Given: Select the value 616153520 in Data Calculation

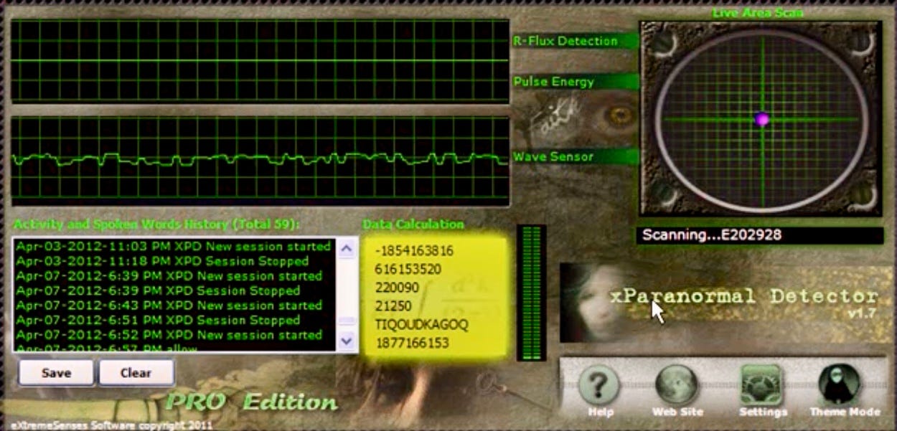Looking at the screenshot, I should [408, 269].
